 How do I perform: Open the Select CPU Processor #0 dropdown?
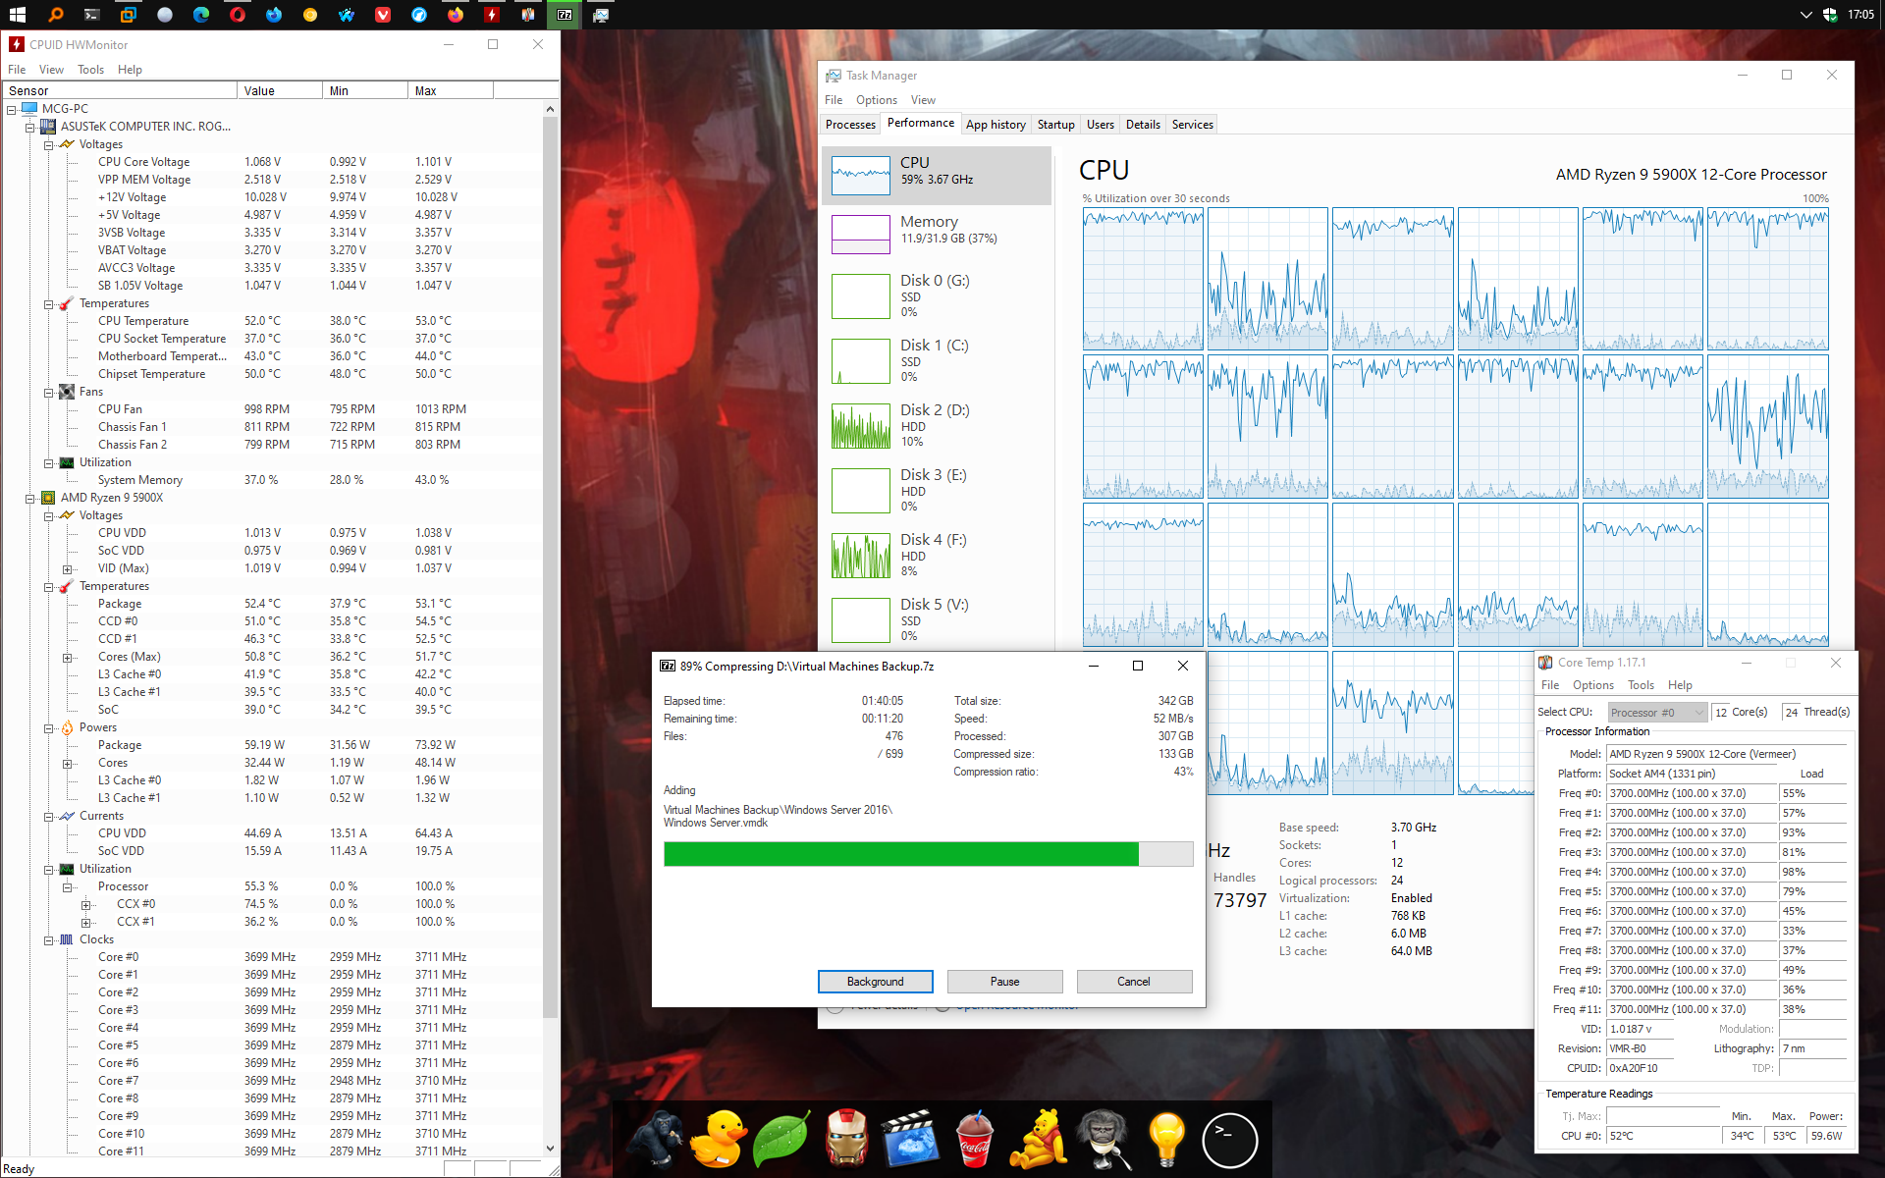click(x=1657, y=713)
